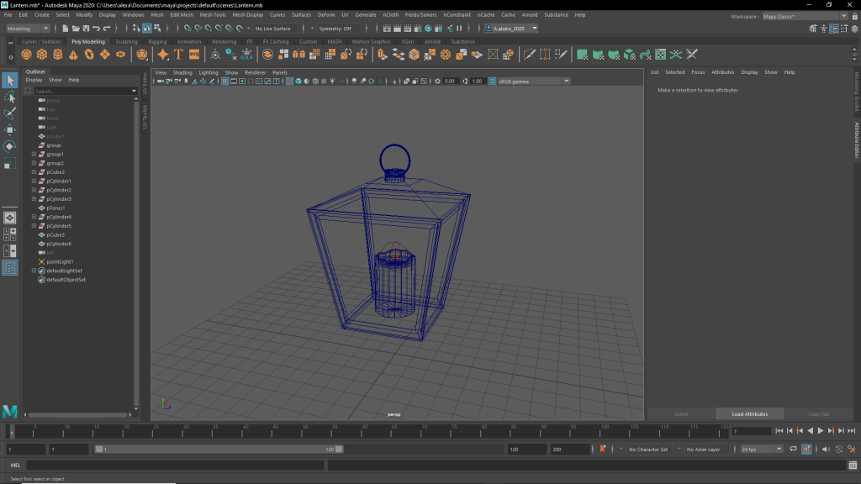This screenshot has height=484, width=861.
Task: Switch to the Sculpting shelf tab
Action: click(x=126, y=41)
